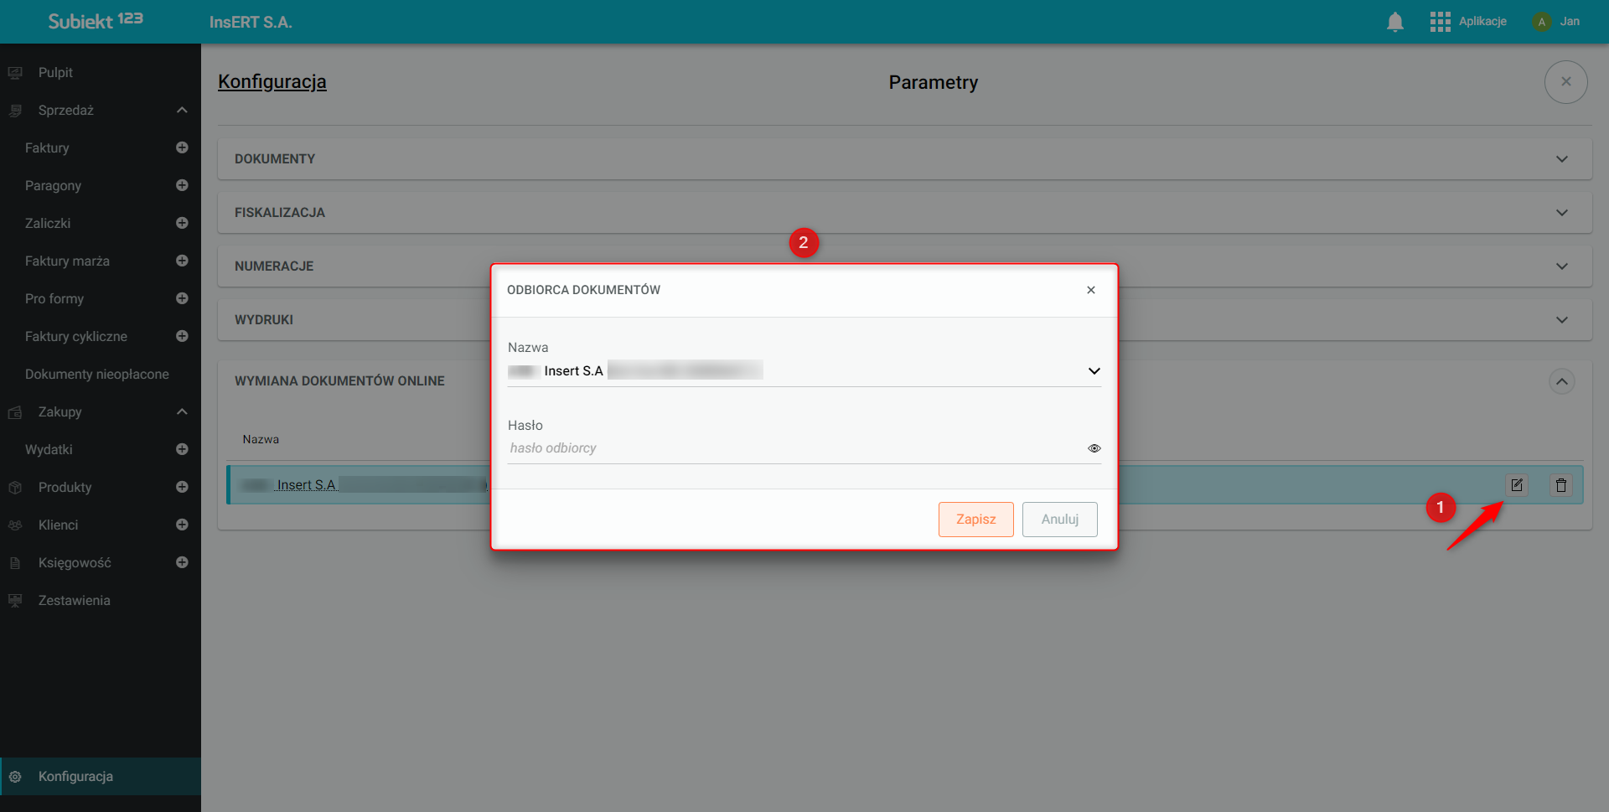Click the plus icon beside Księgowość
The image size is (1609, 812).
[x=182, y=562]
